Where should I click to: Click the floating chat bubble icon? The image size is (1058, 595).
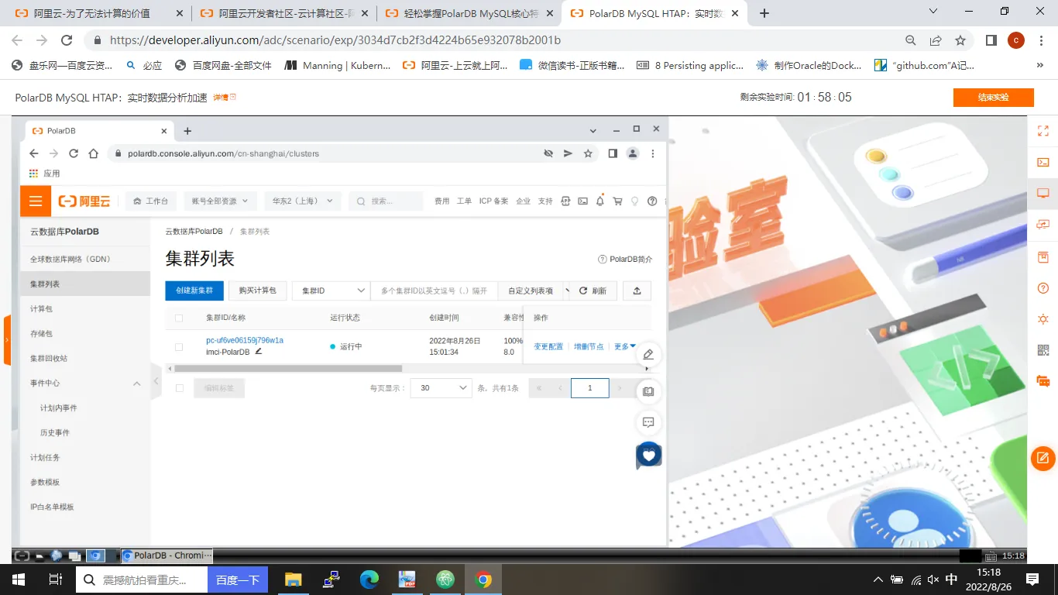point(648,422)
